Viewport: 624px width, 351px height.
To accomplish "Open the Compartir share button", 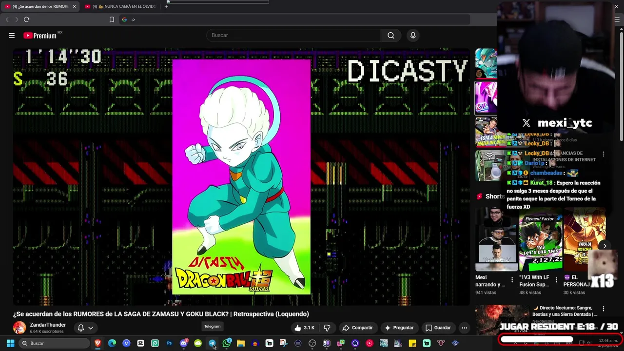I will click(x=358, y=328).
